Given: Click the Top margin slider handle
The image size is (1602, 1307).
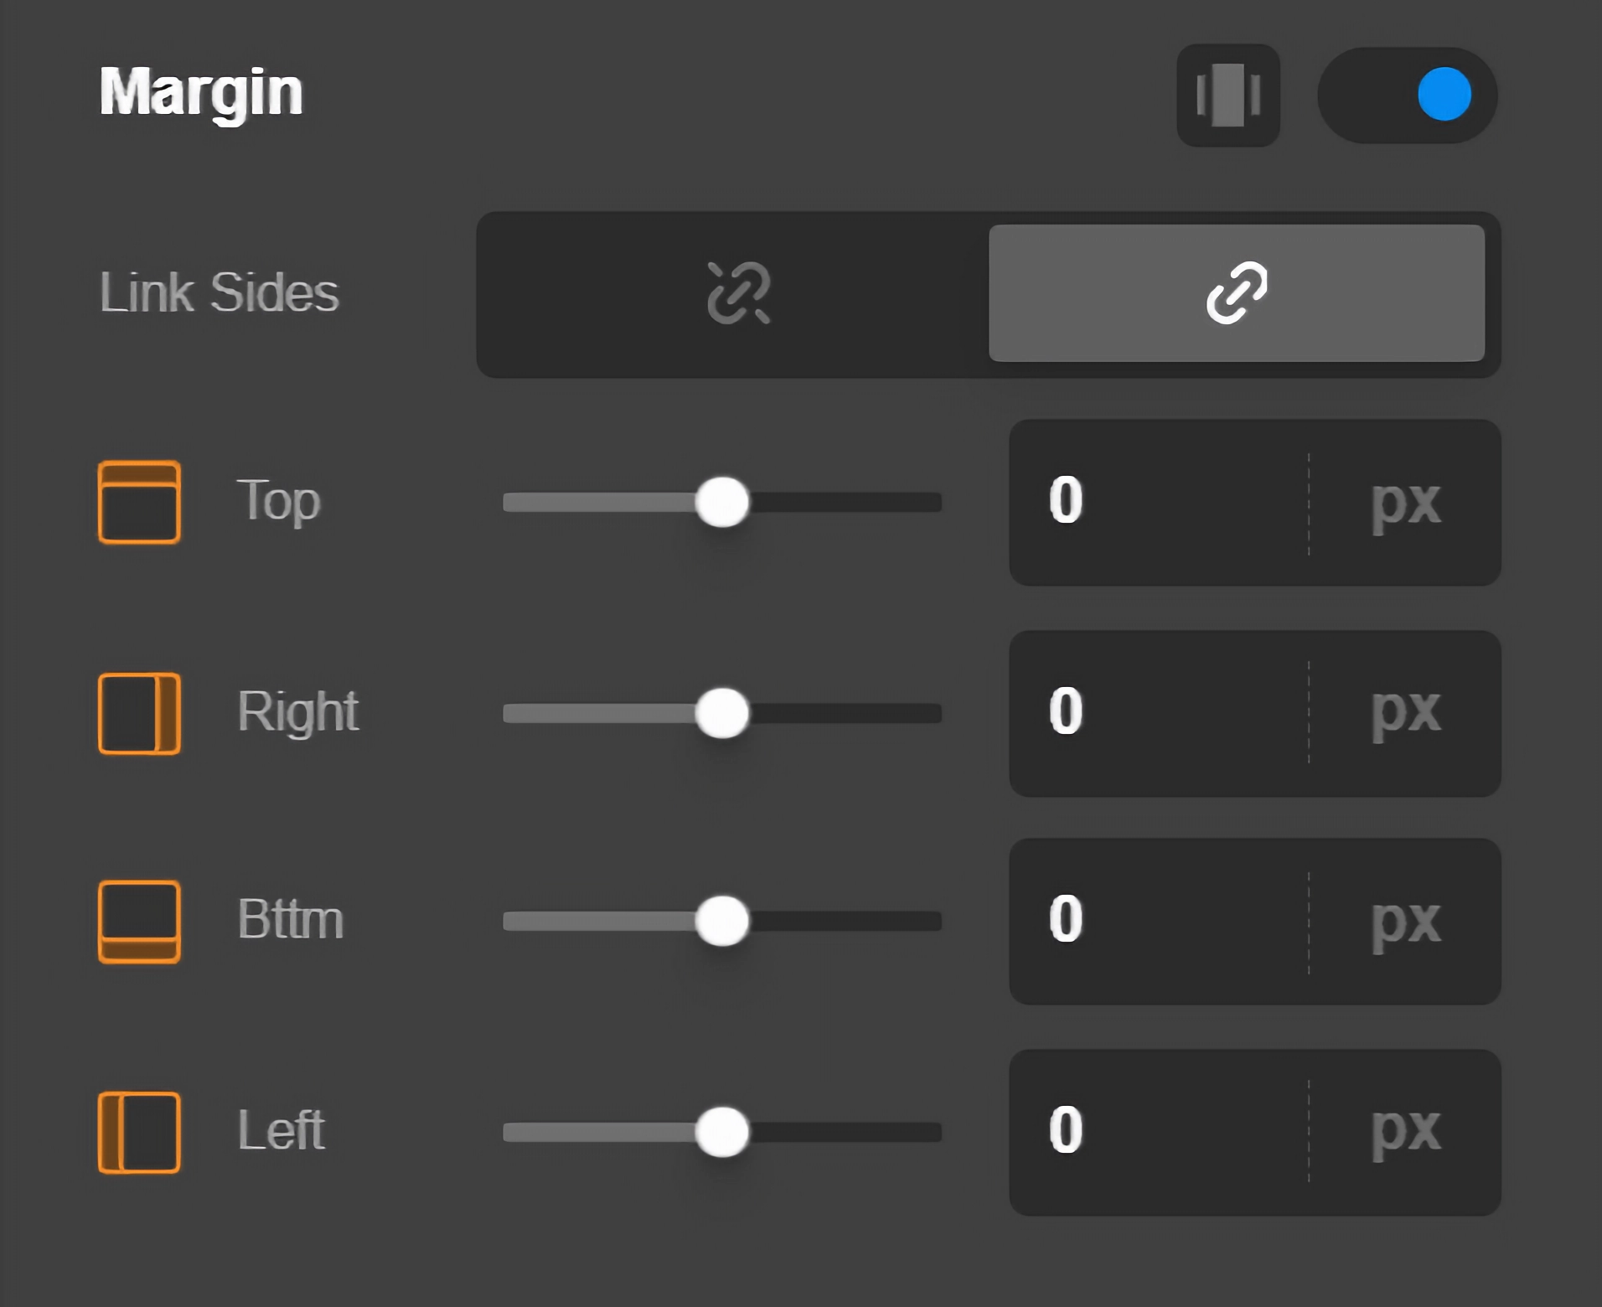Looking at the screenshot, I should (722, 502).
